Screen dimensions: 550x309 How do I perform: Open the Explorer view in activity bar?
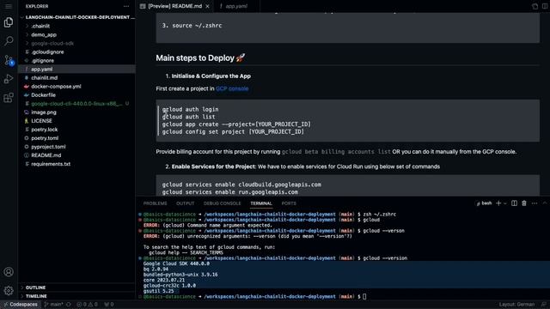pyautogui.click(x=9, y=22)
